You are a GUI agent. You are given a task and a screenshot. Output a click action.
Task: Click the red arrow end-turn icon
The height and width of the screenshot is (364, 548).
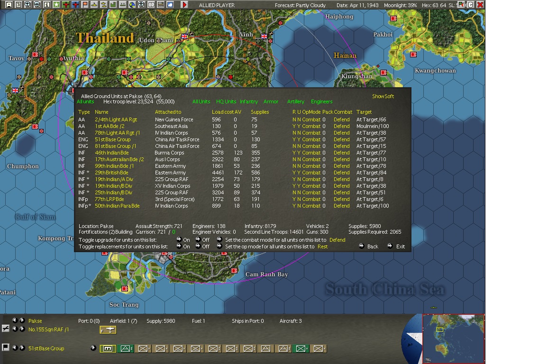tap(184, 5)
